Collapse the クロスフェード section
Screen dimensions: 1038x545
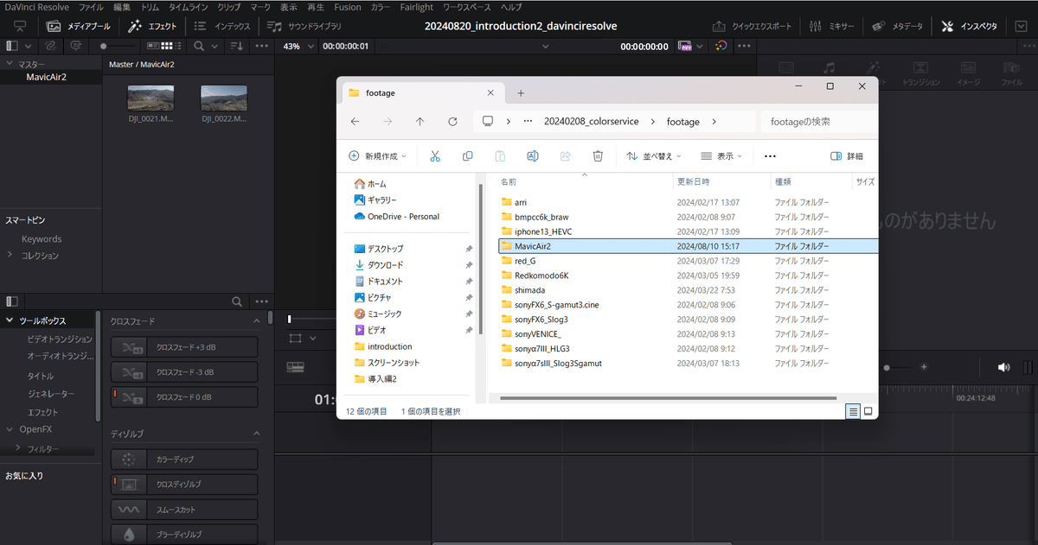[x=257, y=321]
